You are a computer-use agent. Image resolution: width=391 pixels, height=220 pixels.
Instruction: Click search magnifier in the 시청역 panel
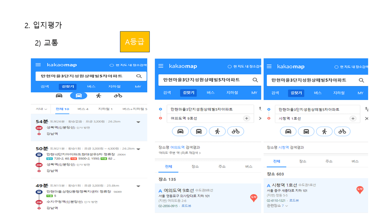(361, 80)
